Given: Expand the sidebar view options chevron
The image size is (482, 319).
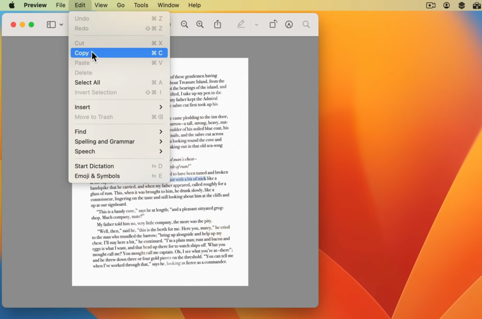Looking at the screenshot, I should pos(61,24).
